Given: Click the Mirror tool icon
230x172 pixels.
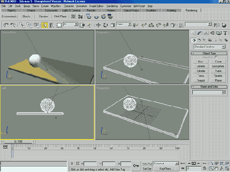Looking at the screenshot, I should tap(217, 25).
